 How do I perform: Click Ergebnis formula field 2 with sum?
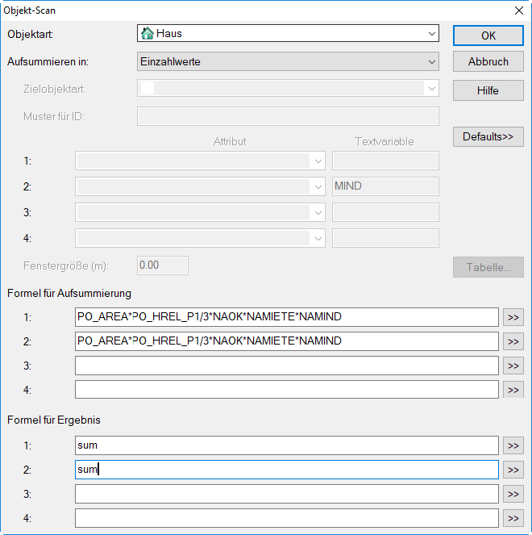coord(287,470)
